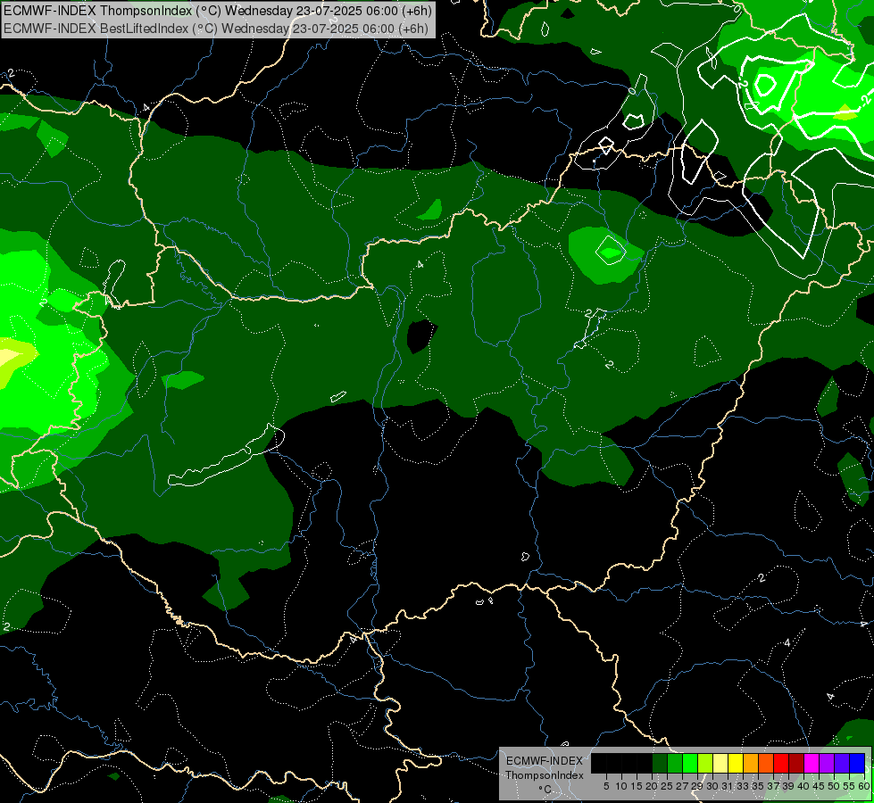The width and height of the screenshot is (874, 803).
Task: Click the legend scale value 45
Action: [x=819, y=786]
